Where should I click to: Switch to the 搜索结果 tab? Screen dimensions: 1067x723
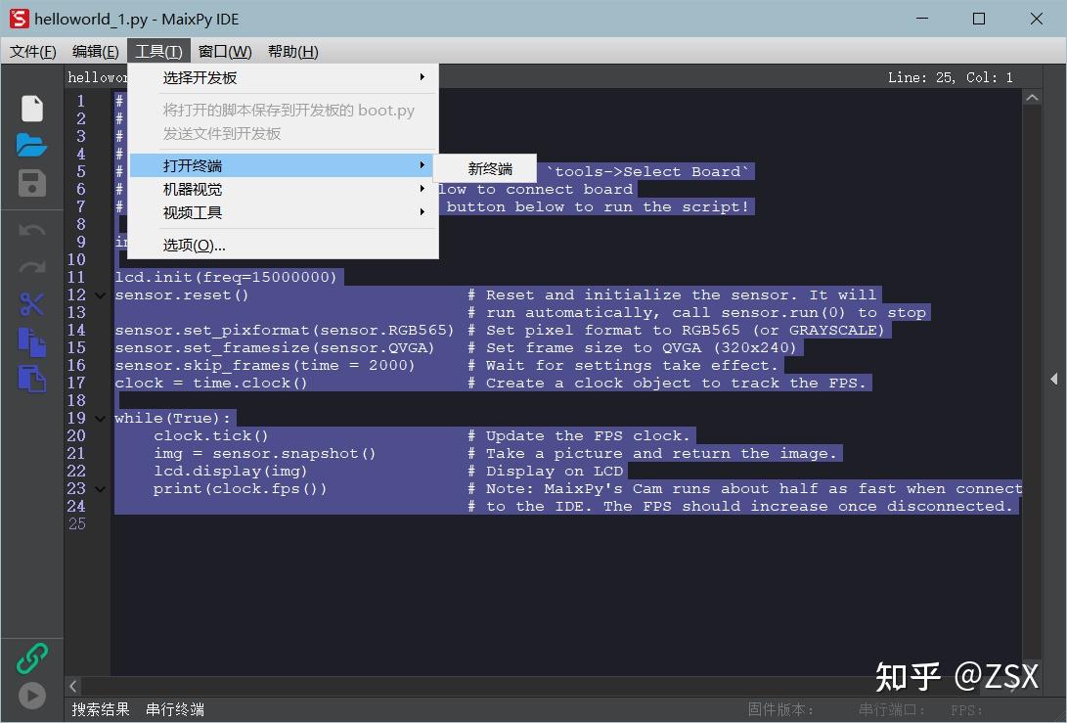point(100,709)
